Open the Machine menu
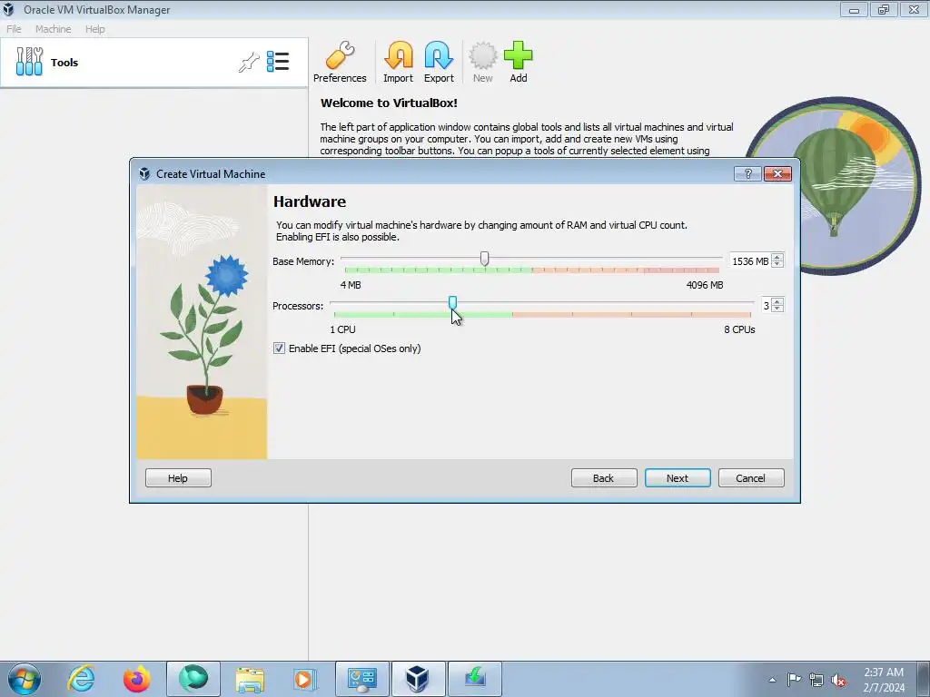This screenshot has width=930, height=697. coord(53,29)
